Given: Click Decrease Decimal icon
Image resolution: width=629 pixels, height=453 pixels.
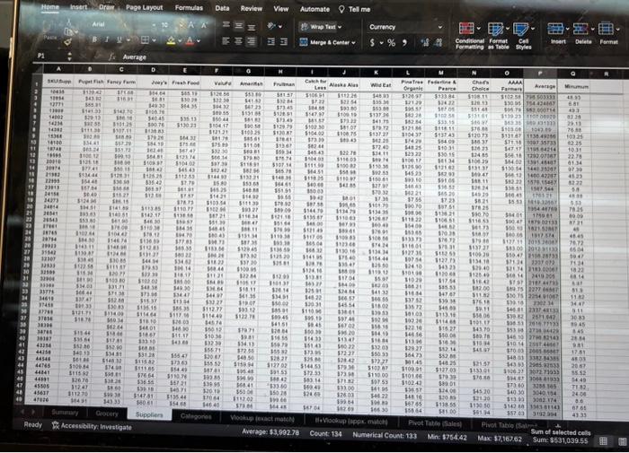Looking at the screenshot, I should click(439, 42).
